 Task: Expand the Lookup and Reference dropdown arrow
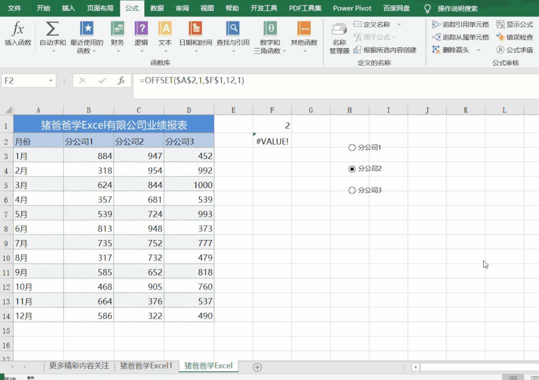233,51
